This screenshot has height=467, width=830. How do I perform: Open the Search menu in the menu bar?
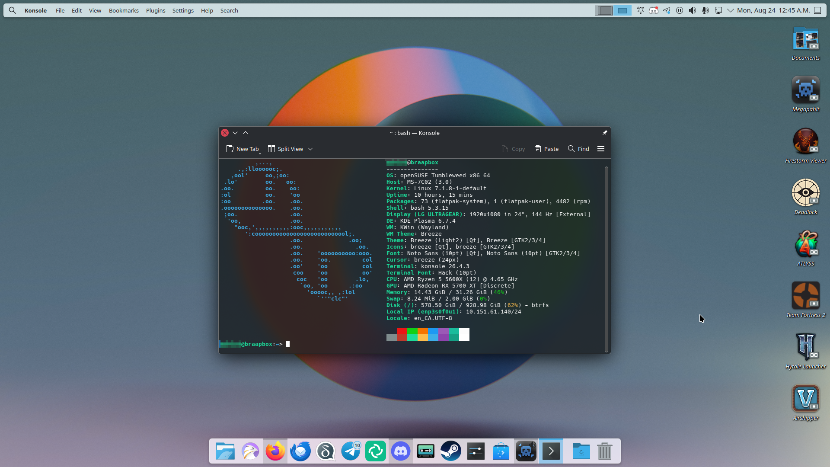(229, 10)
